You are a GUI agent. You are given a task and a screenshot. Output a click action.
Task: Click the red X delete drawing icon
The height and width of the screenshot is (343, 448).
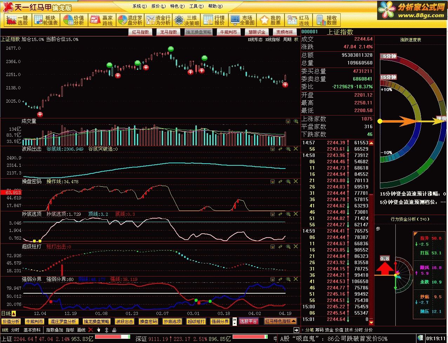[x=91, y=330]
